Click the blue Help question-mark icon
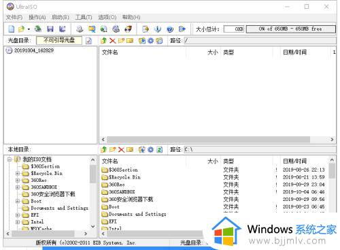Screen dimensions: 340x250 point(170,29)
